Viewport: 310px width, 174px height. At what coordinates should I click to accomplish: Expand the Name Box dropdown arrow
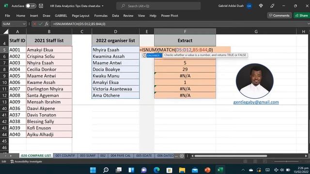pyautogui.click(x=24, y=24)
